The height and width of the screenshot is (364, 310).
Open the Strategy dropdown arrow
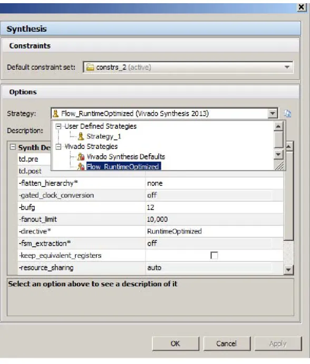coord(273,114)
